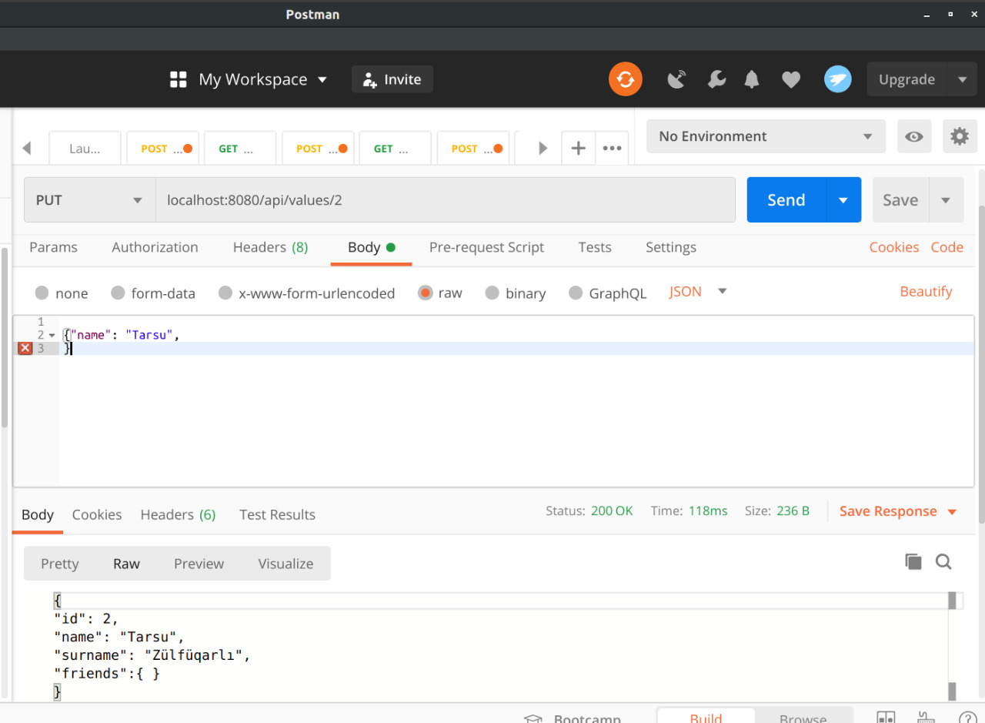Switch to the Authorization tab

(155, 247)
